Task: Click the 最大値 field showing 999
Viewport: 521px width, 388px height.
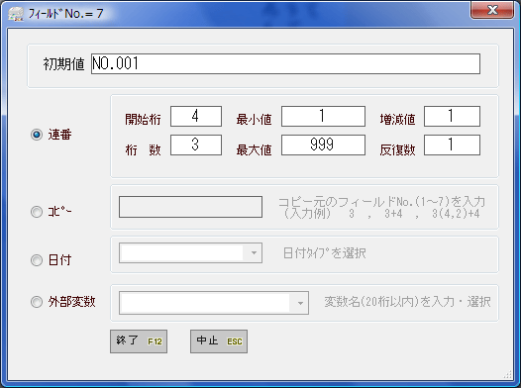Action: click(x=323, y=145)
